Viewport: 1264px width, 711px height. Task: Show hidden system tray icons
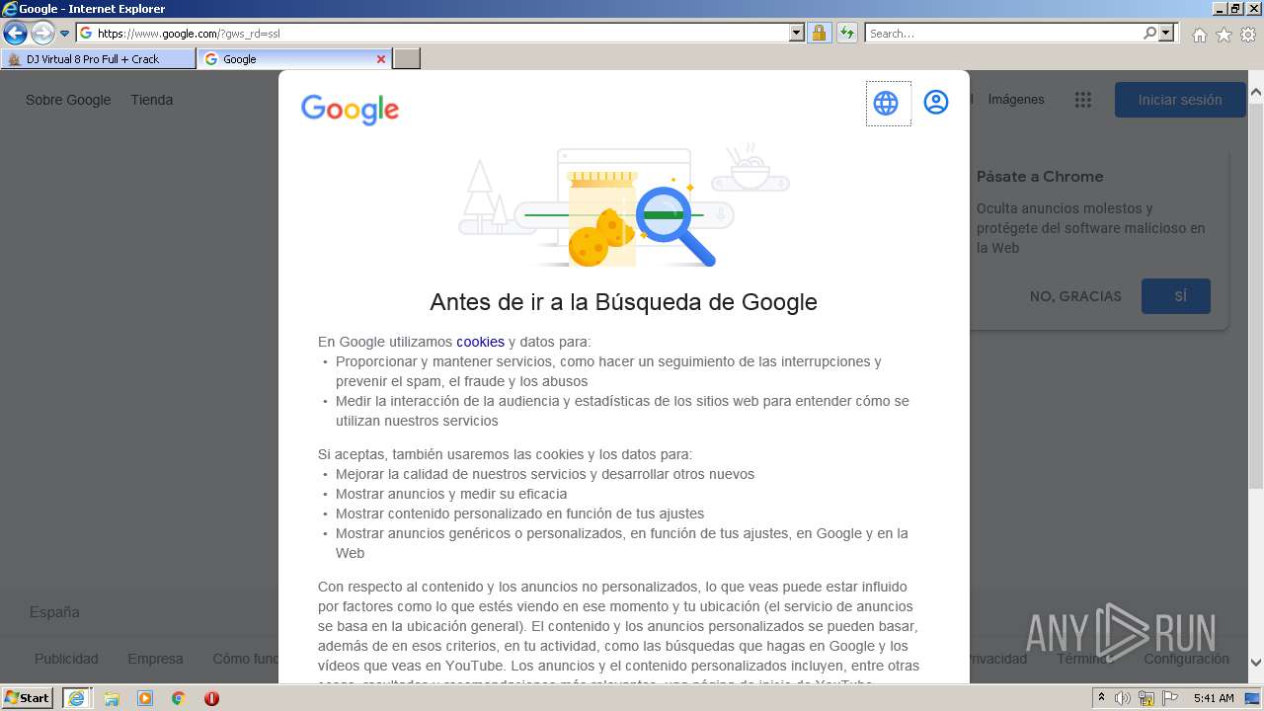pyautogui.click(x=1102, y=698)
